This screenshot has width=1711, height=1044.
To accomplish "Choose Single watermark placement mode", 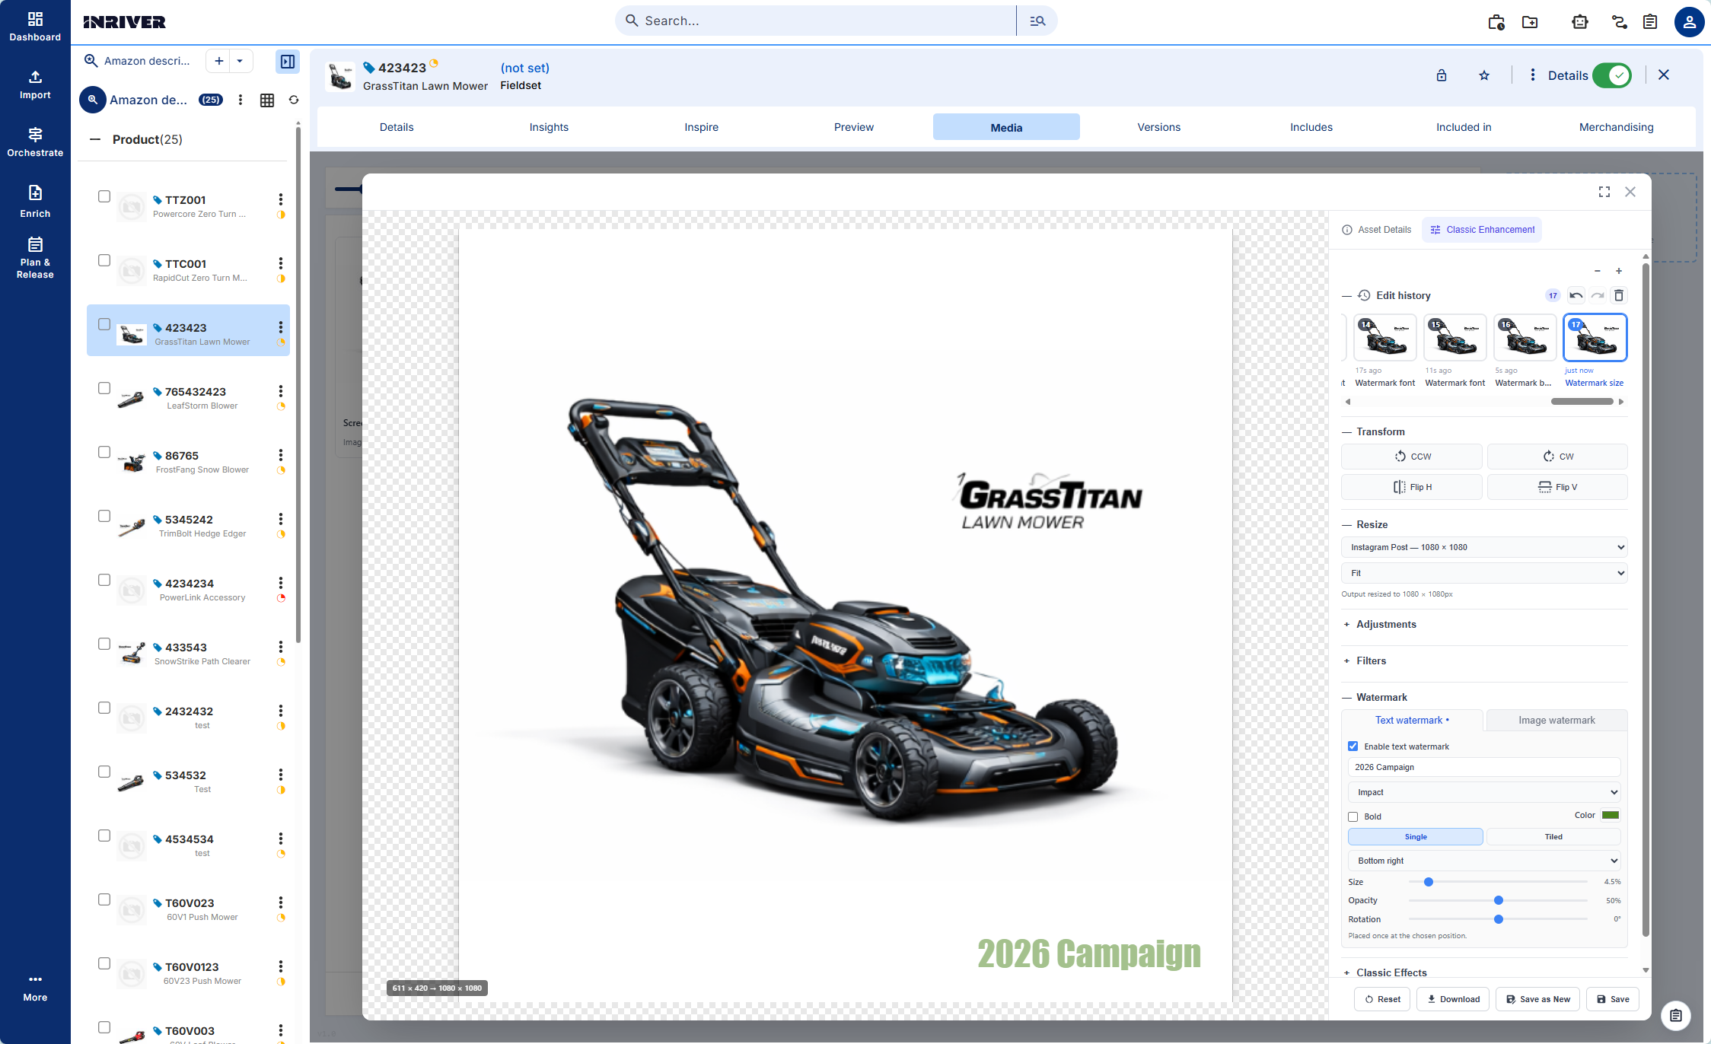I will [x=1416, y=837].
